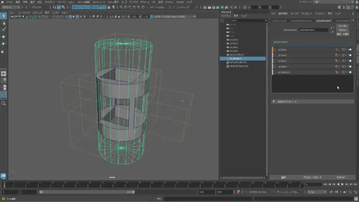The image size is (359, 202).
Task: Click the audio speaker icon in playback options
Action: pos(345,192)
